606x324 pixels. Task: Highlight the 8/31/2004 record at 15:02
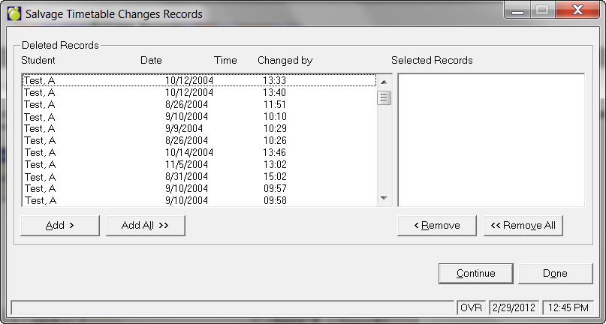(x=198, y=177)
